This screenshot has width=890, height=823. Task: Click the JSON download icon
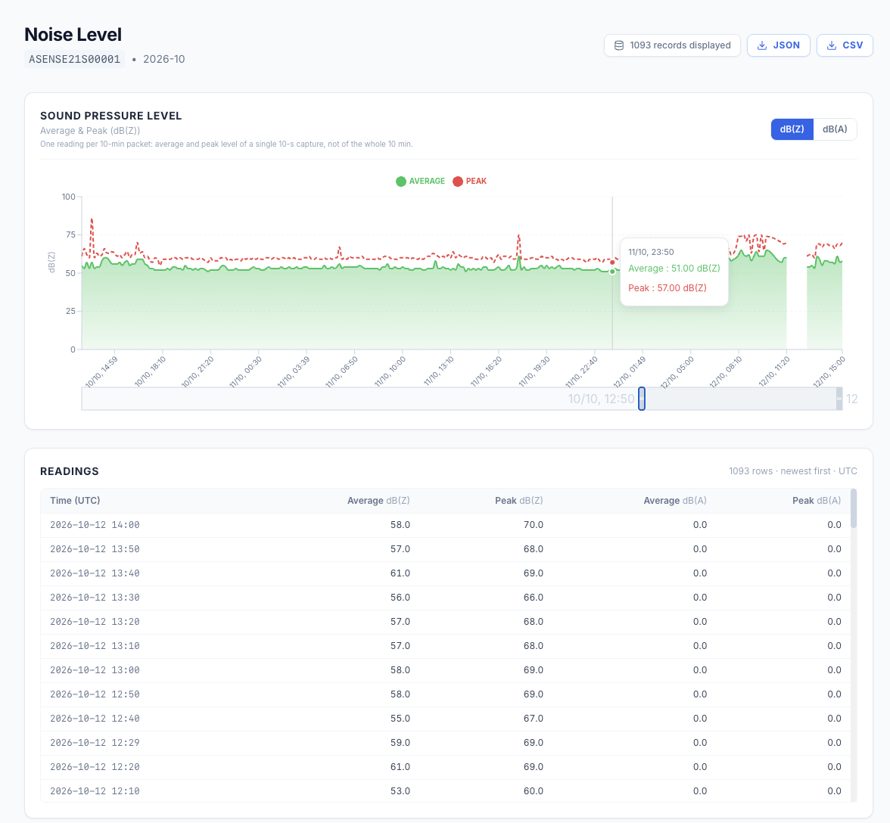click(762, 45)
